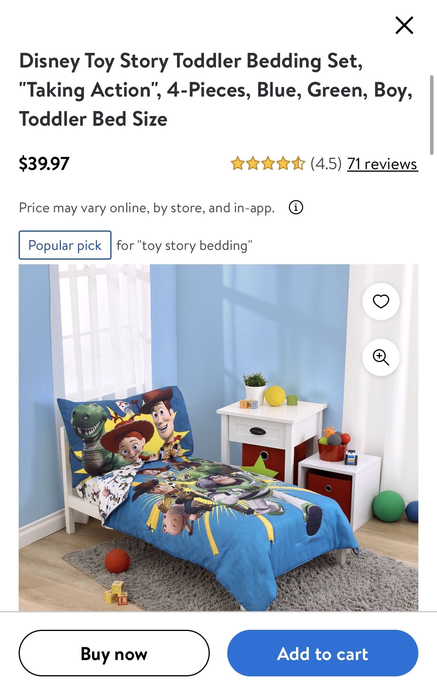Click the blue Add to cart button
This screenshot has height=695, width=437.
[x=322, y=653]
